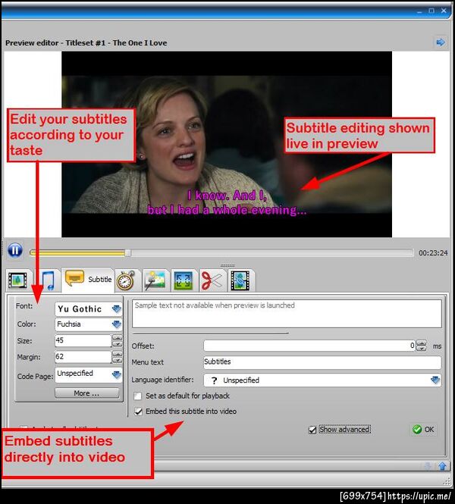Click the 00:23:24 time display

[433, 253]
